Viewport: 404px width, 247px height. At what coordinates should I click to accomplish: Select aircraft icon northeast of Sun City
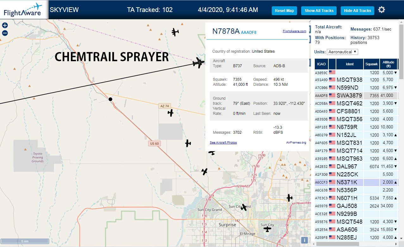[289, 198]
